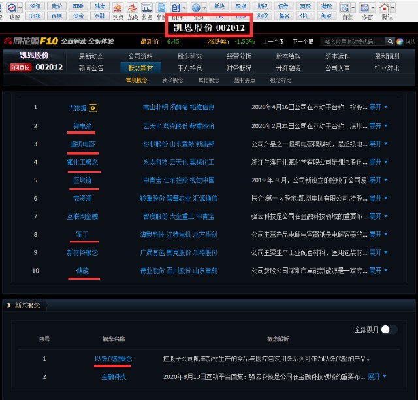Viewport: 418px width, 400px height.
Task: Click the 涨跌幅 value -1.53%
Action: [x=244, y=42]
